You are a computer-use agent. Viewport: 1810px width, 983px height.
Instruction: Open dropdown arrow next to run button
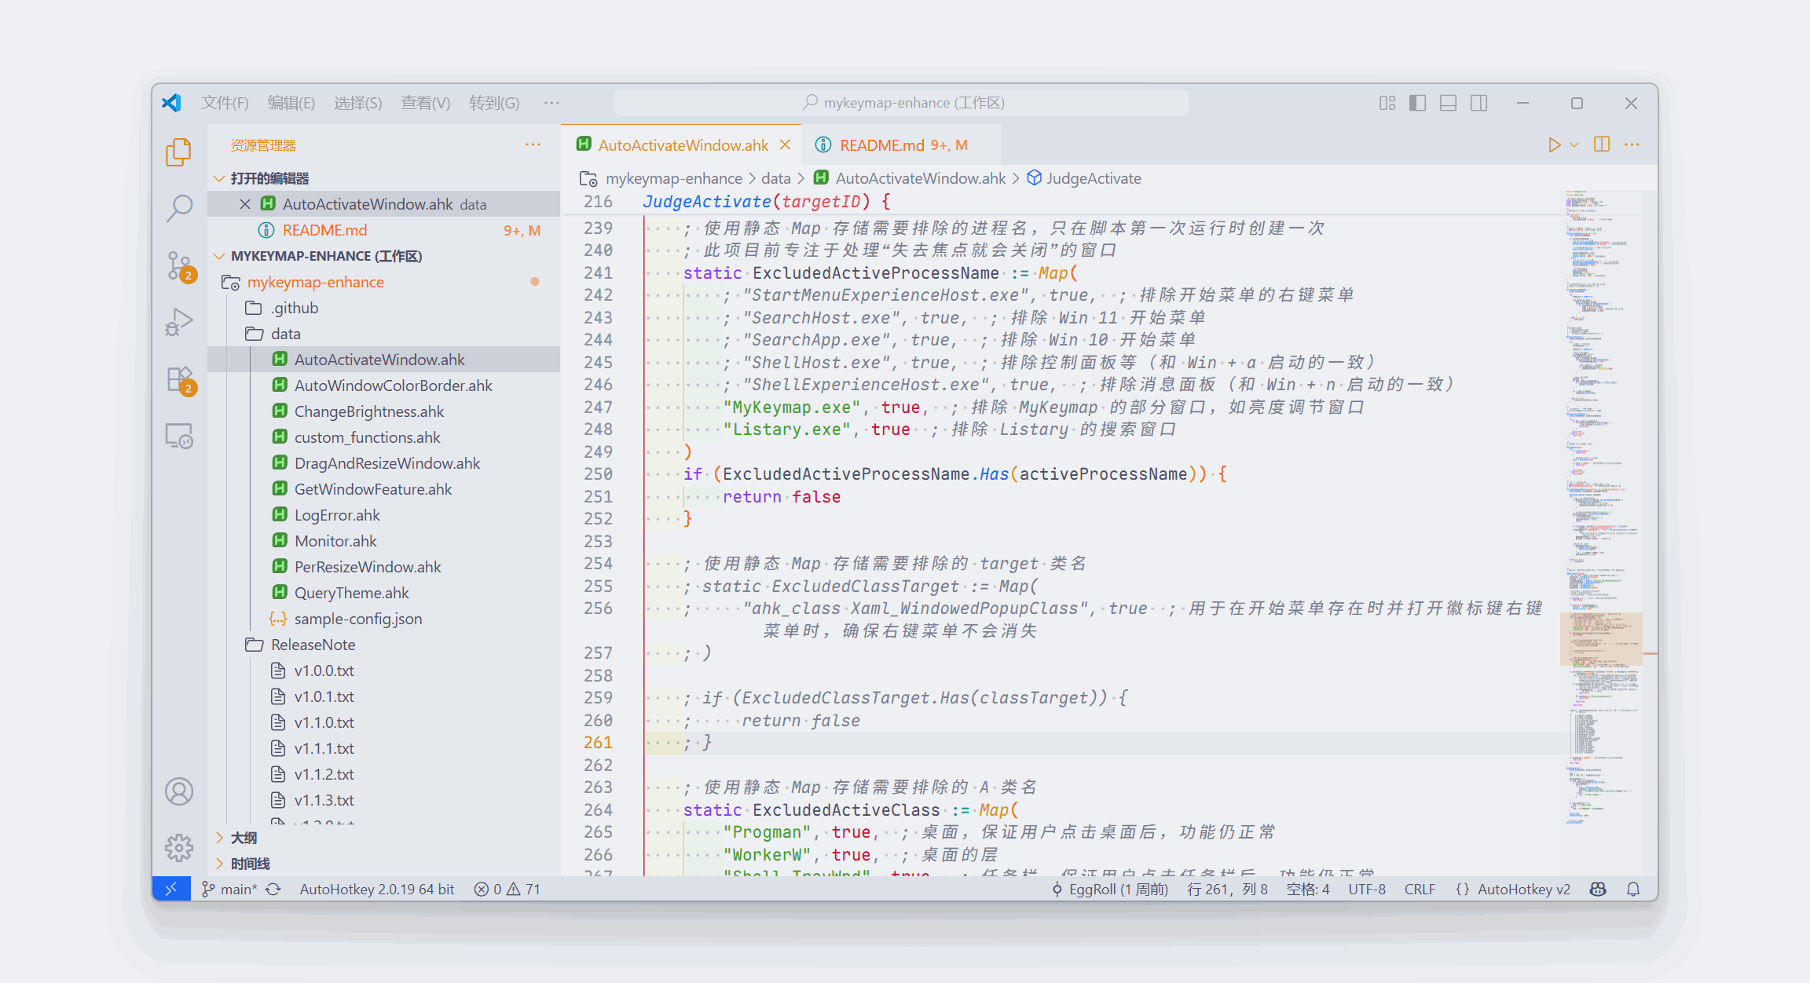(x=1574, y=145)
